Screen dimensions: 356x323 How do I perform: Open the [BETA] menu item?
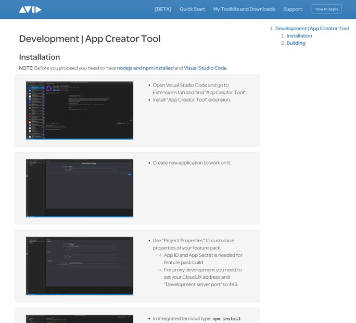point(163,9)
